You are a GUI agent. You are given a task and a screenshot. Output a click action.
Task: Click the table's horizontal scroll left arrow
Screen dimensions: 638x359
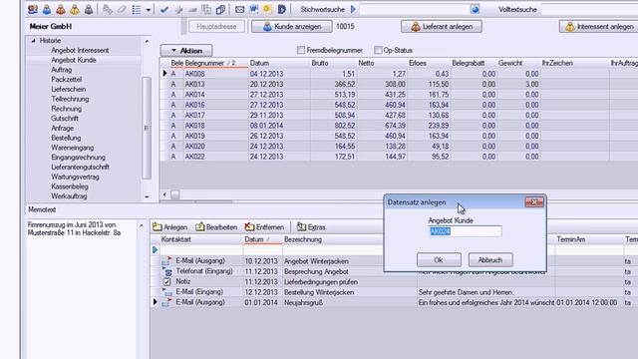pyautogui.click(x=164, y=194)
